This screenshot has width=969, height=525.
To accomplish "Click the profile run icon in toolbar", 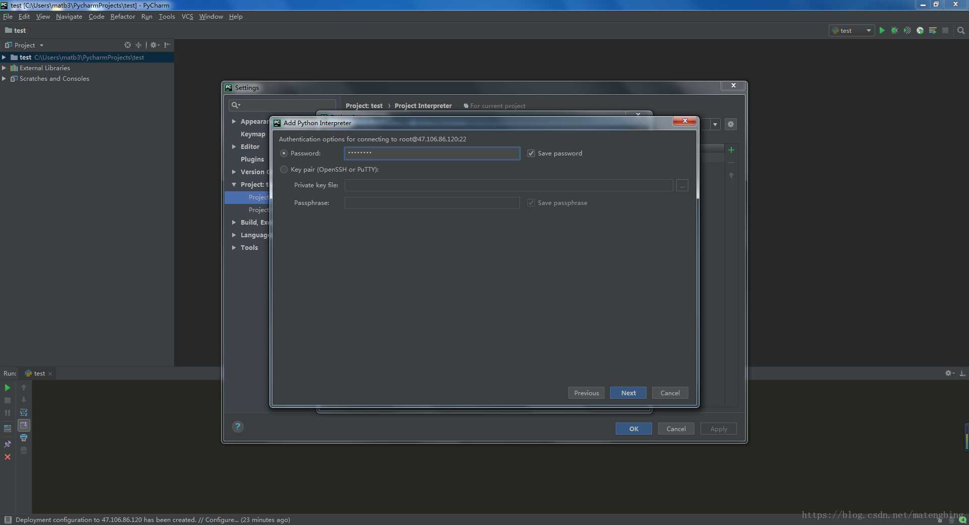I will [920, 31].
